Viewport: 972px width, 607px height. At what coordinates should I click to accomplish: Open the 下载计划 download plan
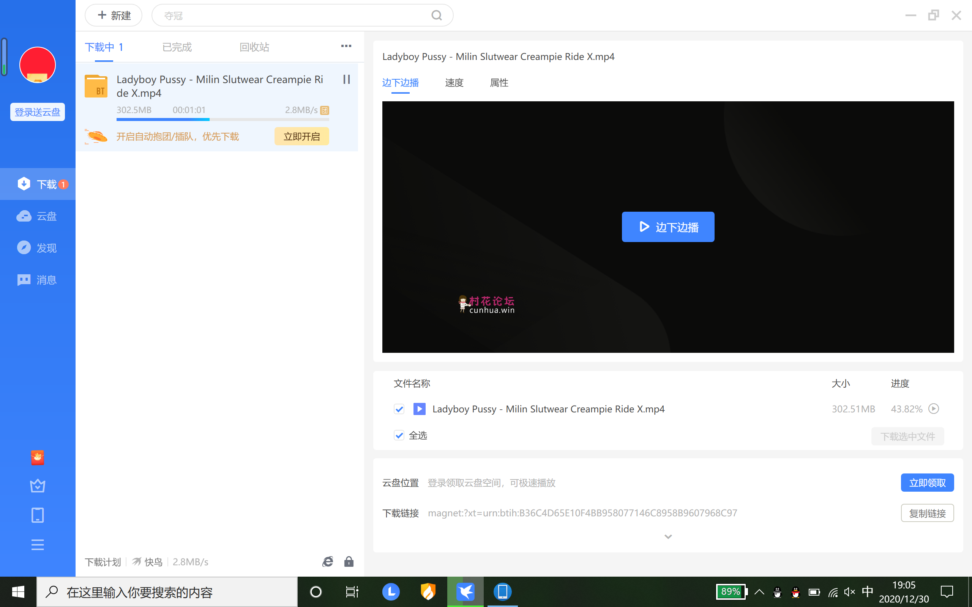[x=103, y=562]
